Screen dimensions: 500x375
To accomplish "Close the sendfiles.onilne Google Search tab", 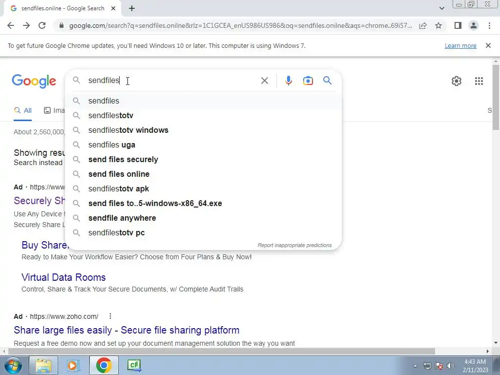I will coord(113,9).
